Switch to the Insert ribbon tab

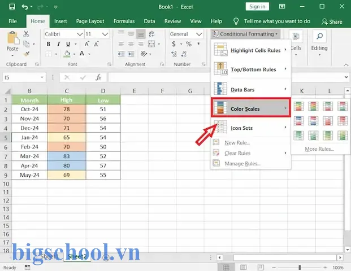click(60, 21)
